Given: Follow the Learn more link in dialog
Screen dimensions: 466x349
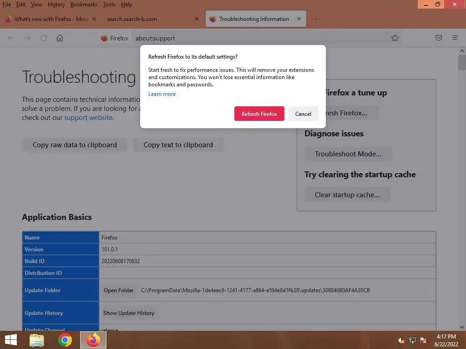Looking at the screenshot, I should point(162,94).
